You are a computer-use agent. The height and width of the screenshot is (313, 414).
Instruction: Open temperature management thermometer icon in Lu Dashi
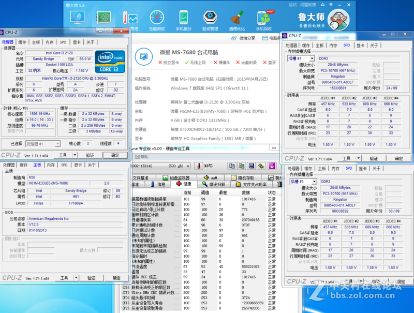point(130,18)
